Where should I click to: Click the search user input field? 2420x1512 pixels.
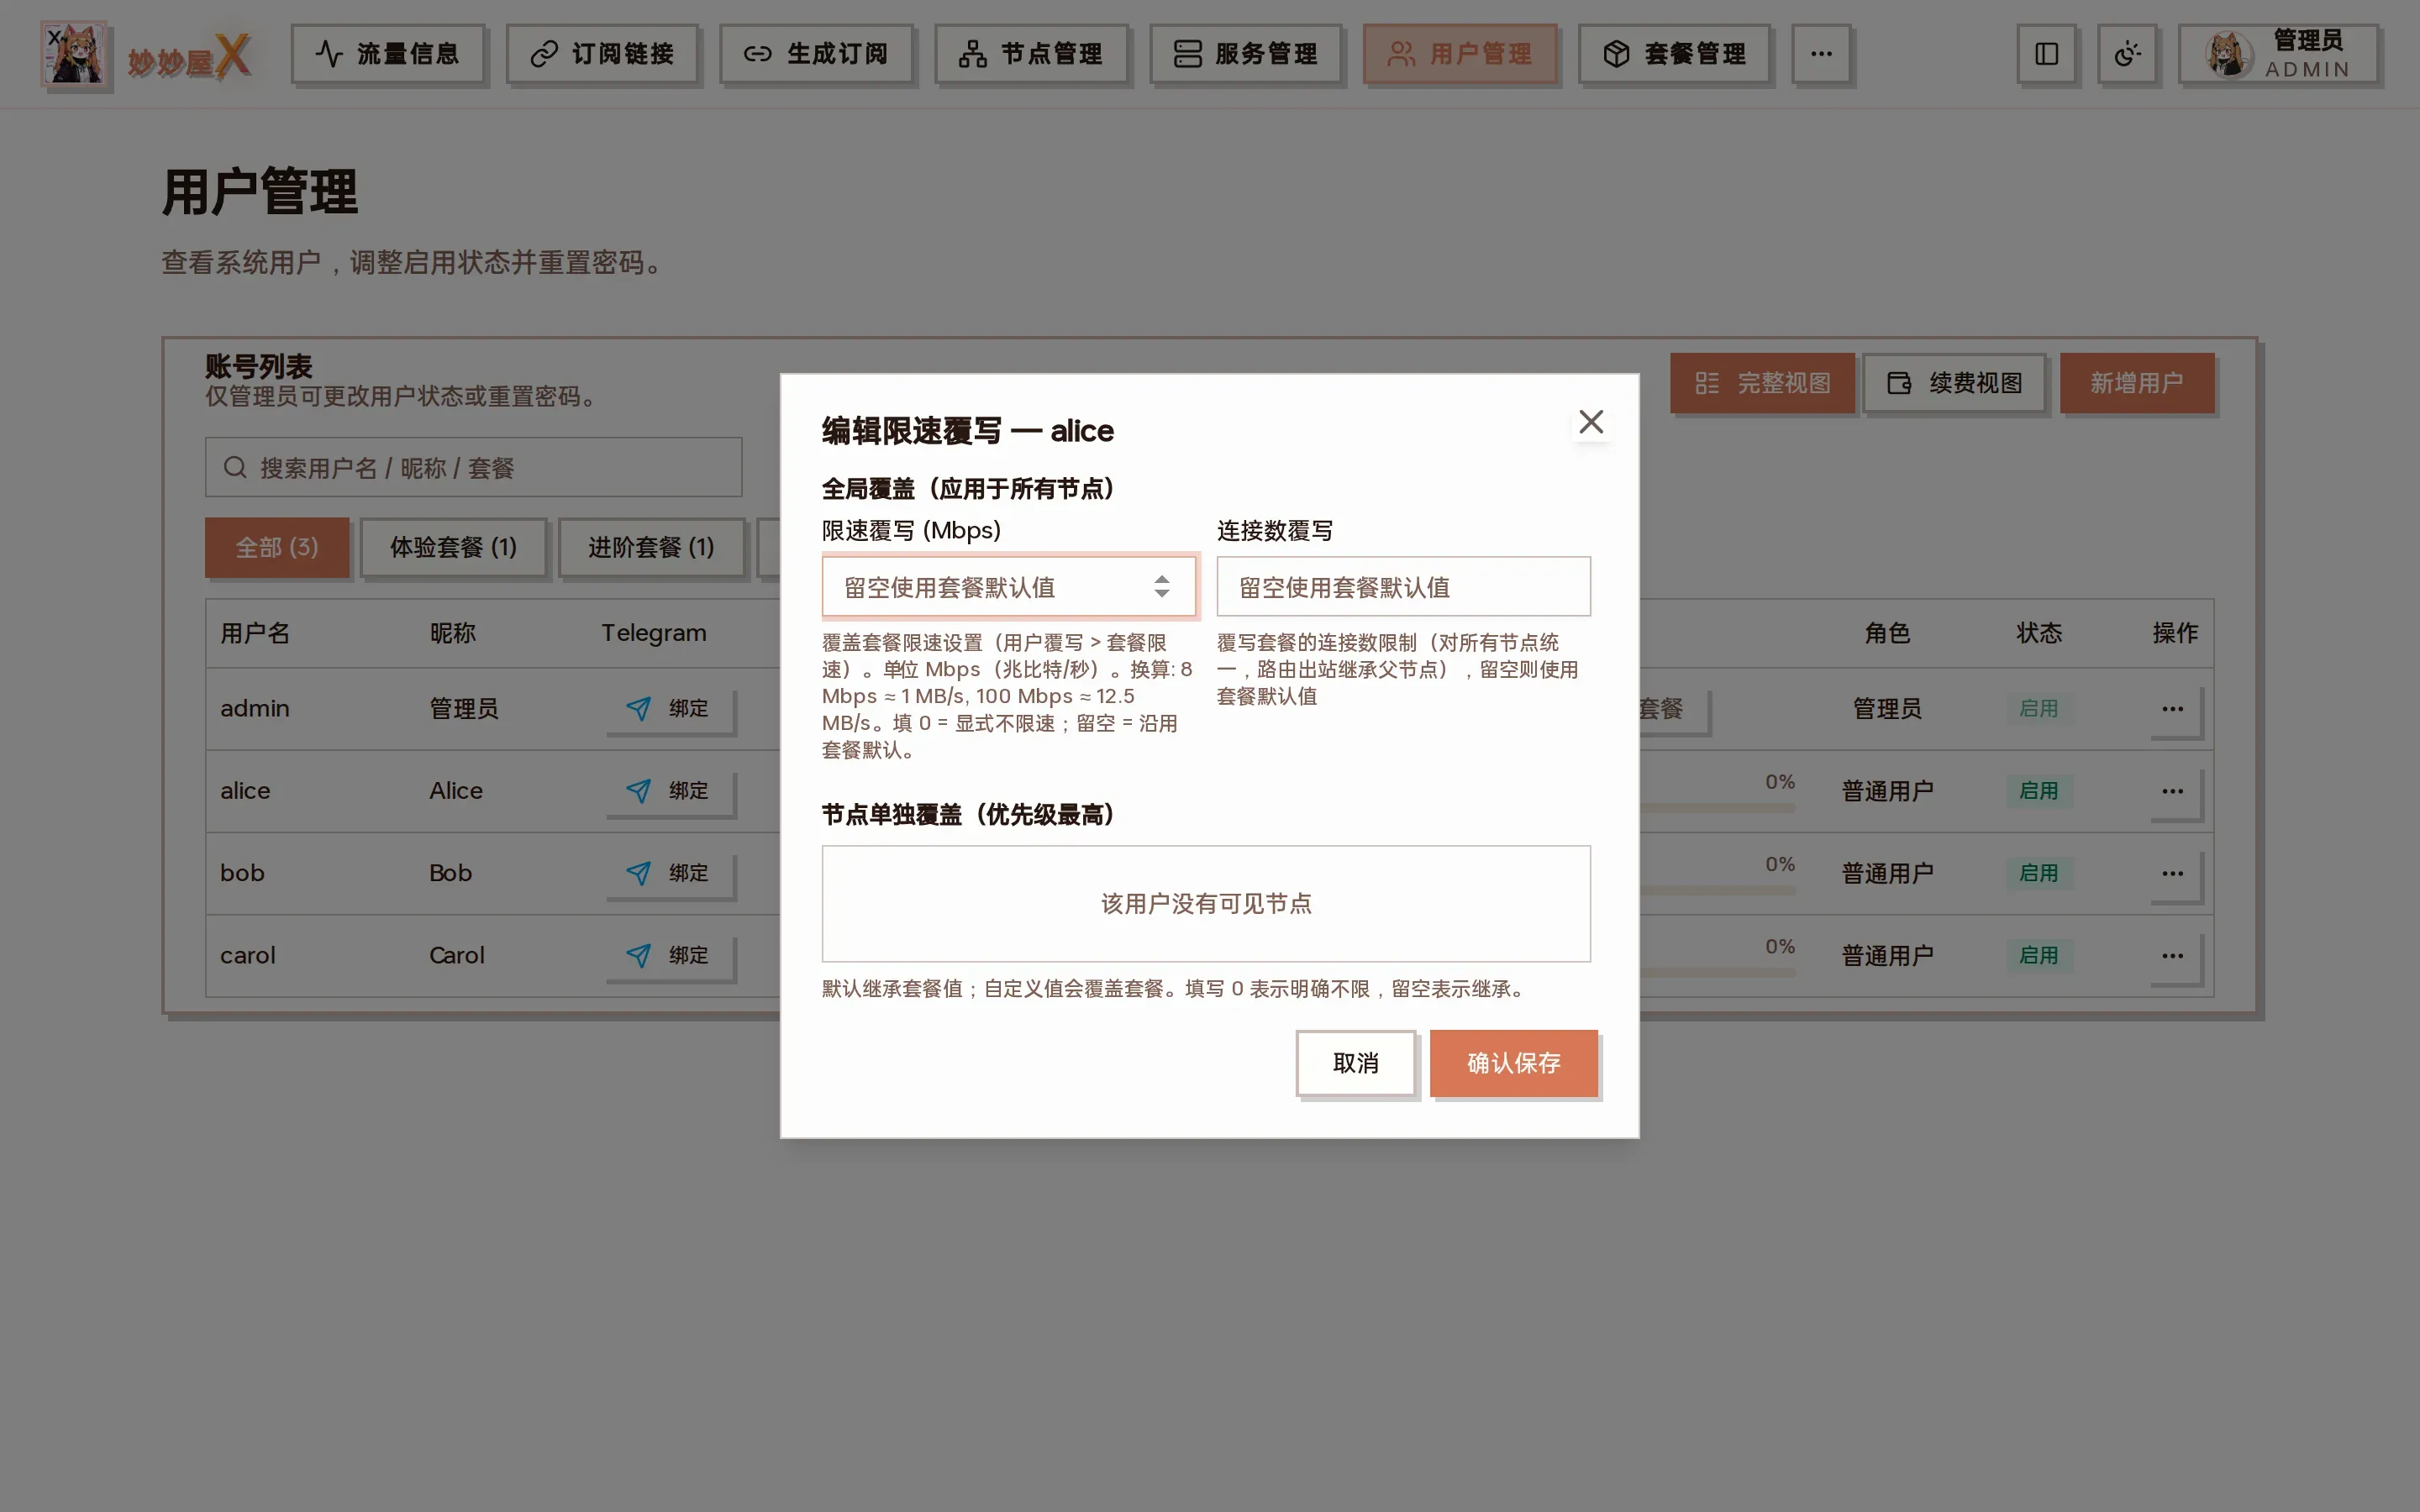[474, 467]
